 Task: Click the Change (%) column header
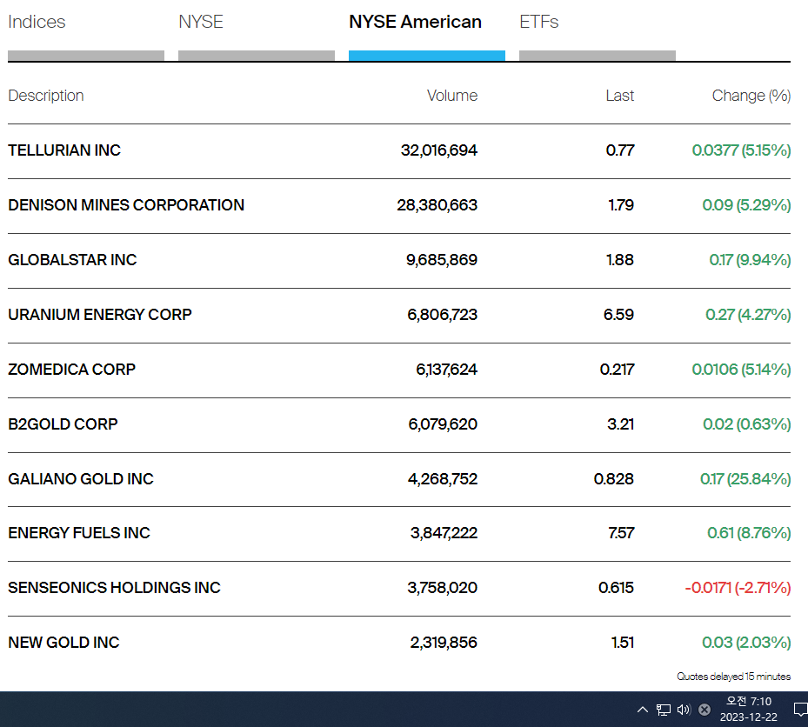pos(751,96)
